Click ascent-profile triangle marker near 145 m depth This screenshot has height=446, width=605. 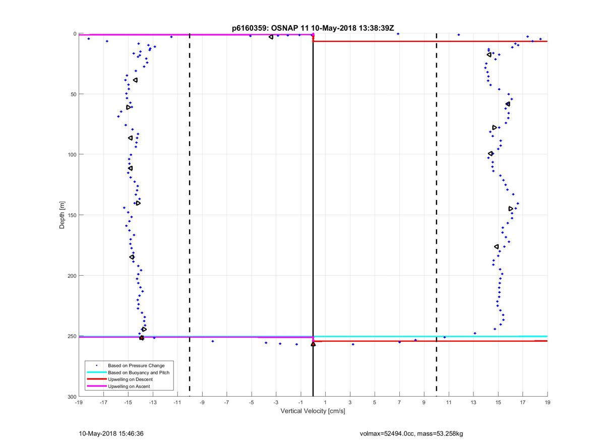pos(511,209)
